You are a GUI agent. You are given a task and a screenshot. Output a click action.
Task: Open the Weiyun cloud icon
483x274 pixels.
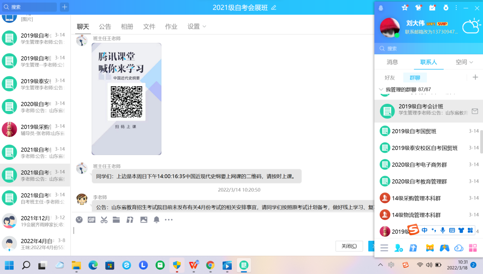(459, 248)
